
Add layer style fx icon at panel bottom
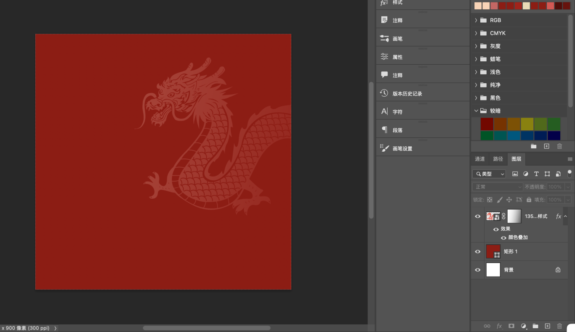pyautogui.click(x=499, y=326)
